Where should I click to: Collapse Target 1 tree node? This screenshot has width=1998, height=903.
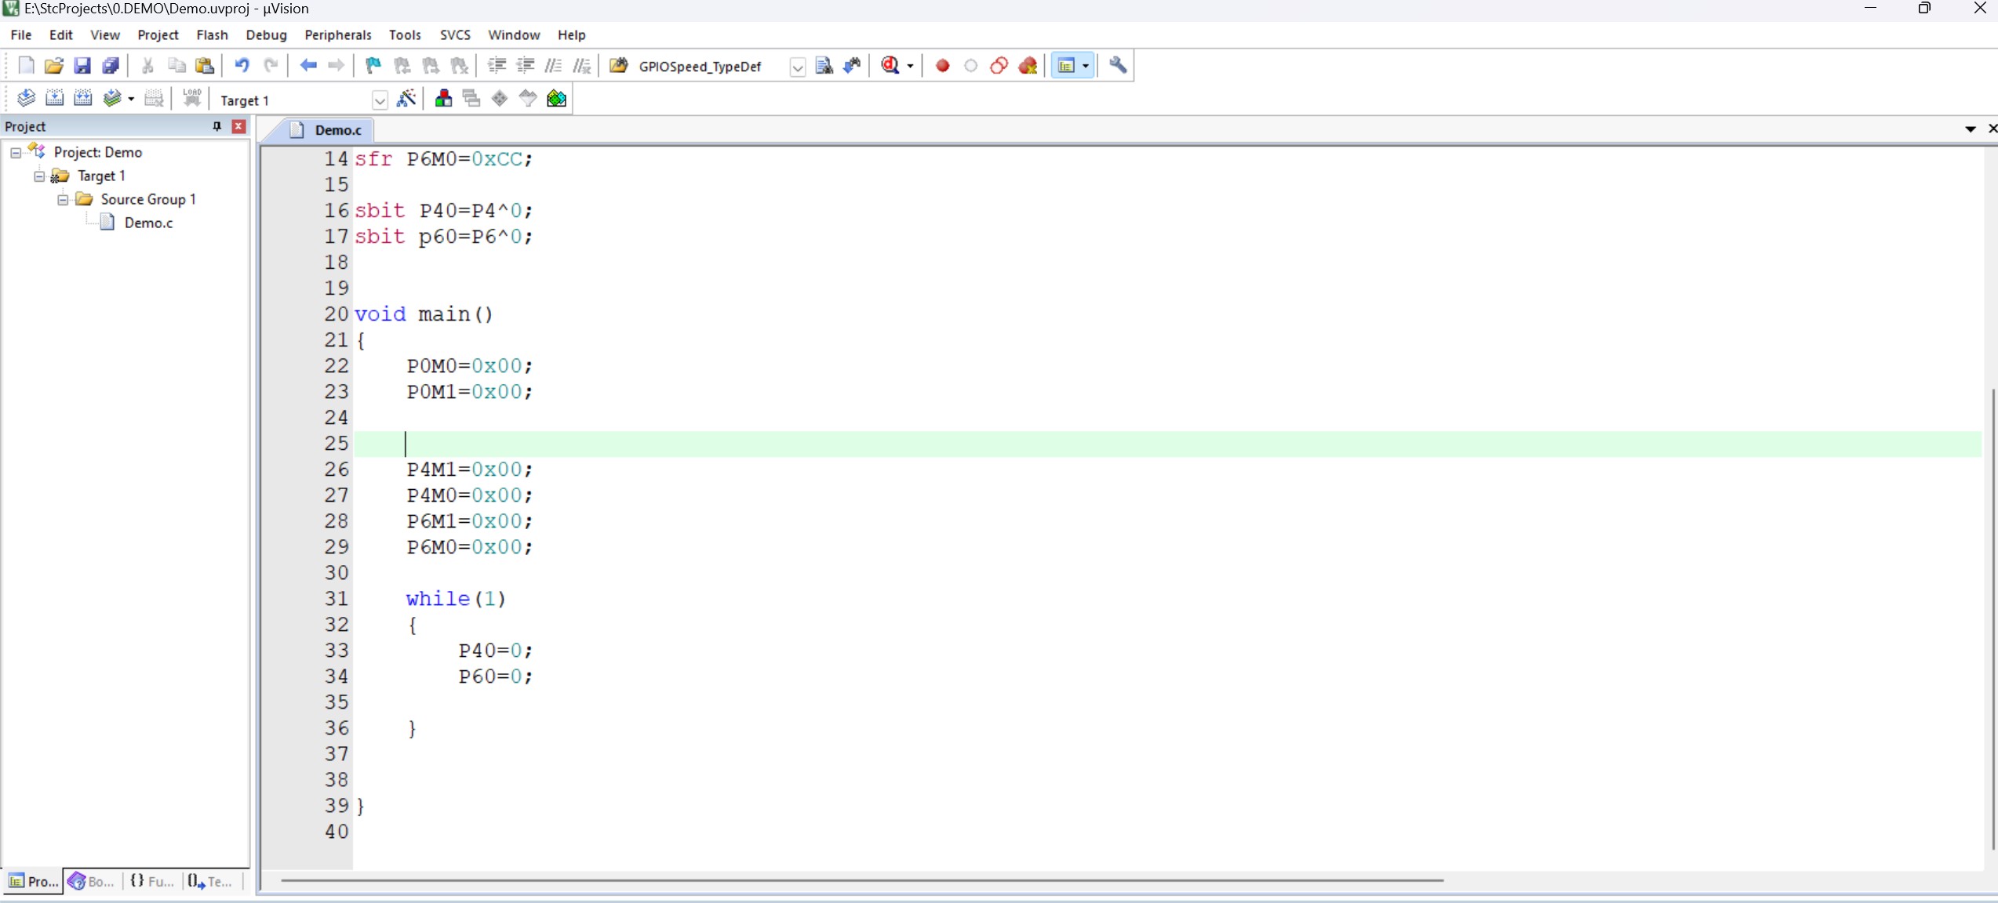[x=39, y=176]
